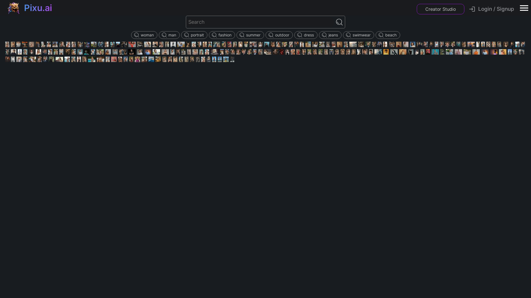531x298 pixels.
Task: Select the outdoor tag chip
Action: pyautogui.click(x=279, y=35)
